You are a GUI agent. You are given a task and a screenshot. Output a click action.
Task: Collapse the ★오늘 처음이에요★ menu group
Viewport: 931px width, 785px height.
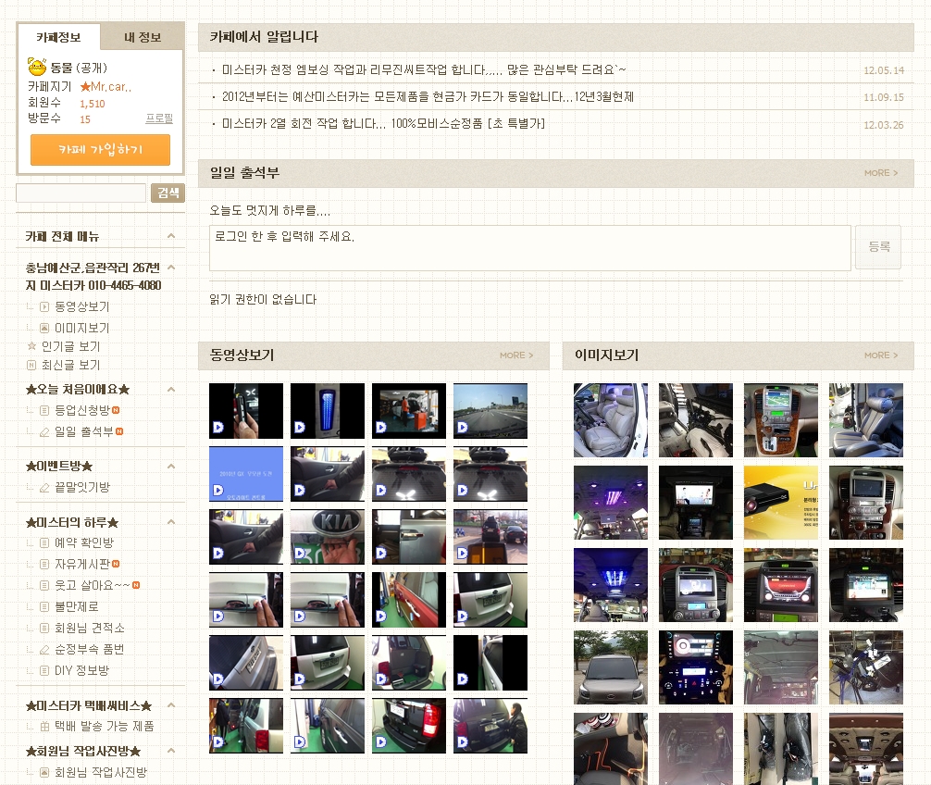tap(171, 390)
